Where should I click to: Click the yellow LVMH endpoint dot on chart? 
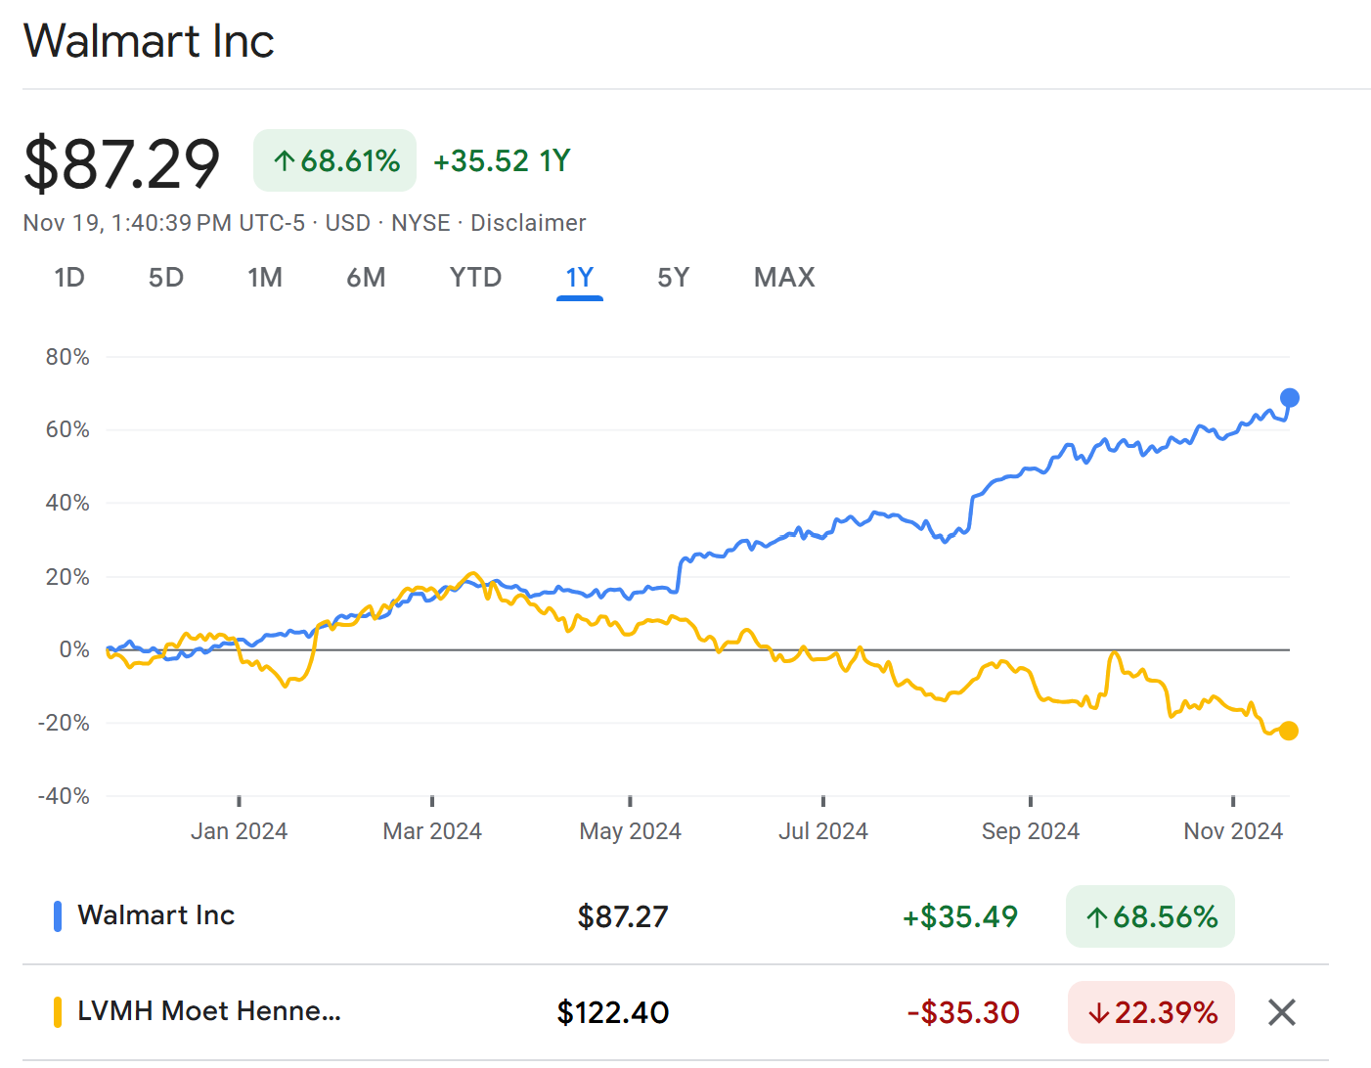(x=1288, y=731)
